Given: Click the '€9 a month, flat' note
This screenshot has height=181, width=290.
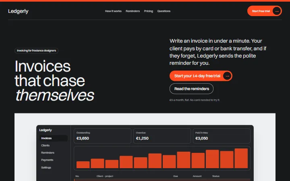Looking at the screenshot, I should pos(195,100).
